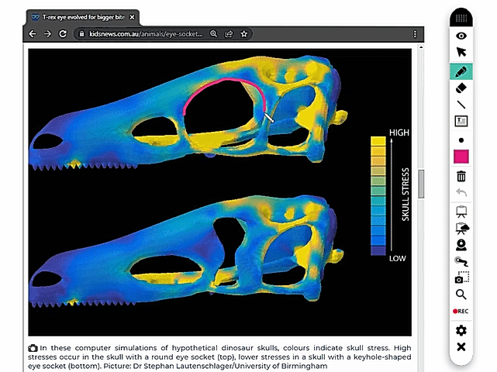497x372 pixels.
Task: Open the pen size dot selector
Action: click(x=461, y=139)
